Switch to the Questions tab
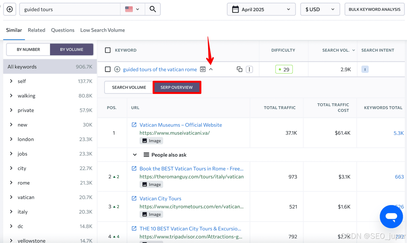 pos(63,30)
